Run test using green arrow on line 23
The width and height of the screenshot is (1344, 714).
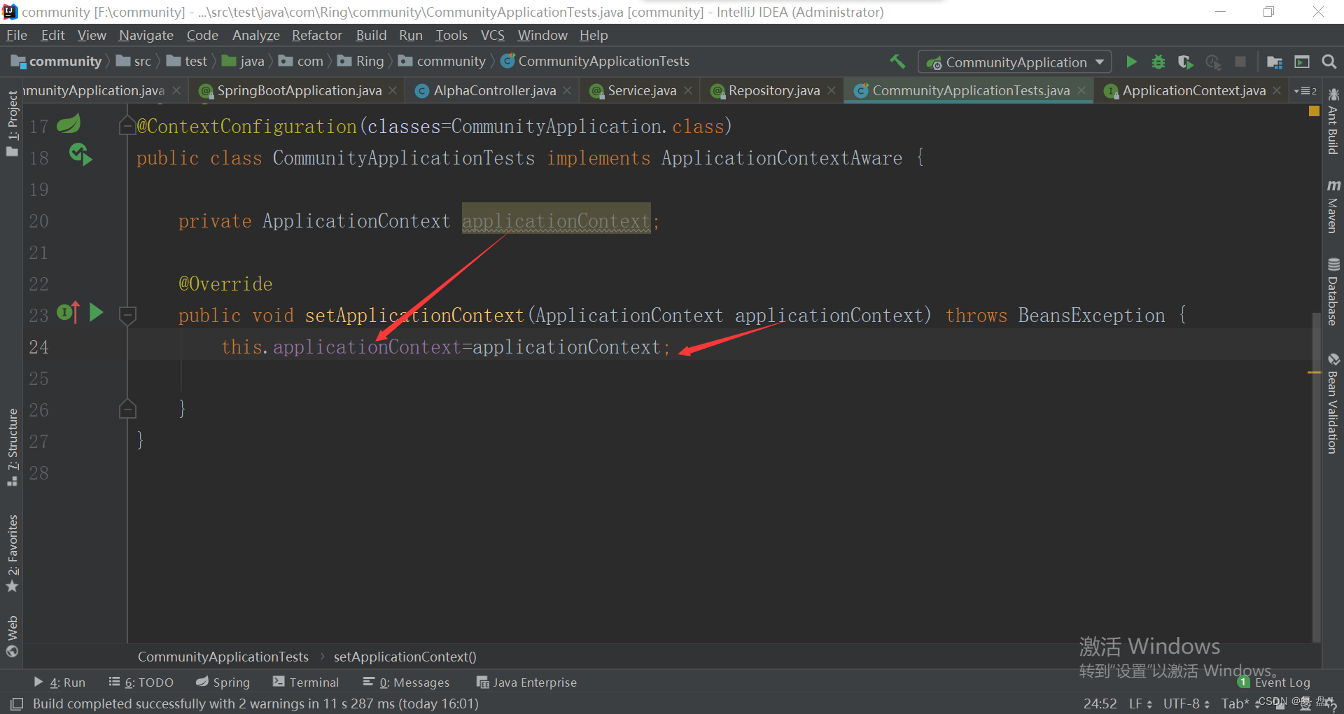tap(97, 312)
